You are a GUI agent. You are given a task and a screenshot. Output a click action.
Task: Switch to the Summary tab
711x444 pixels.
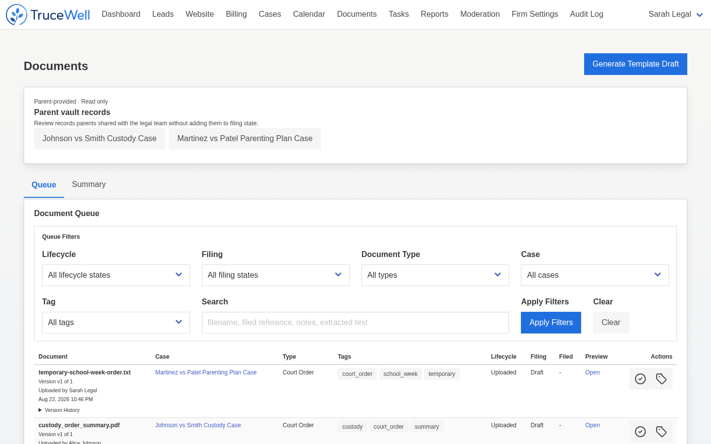(89, 185)
